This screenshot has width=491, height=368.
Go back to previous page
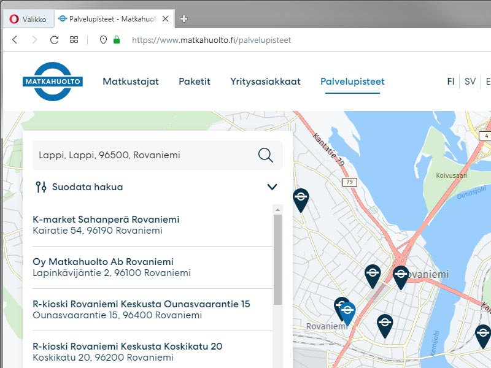tap(15, 40)
